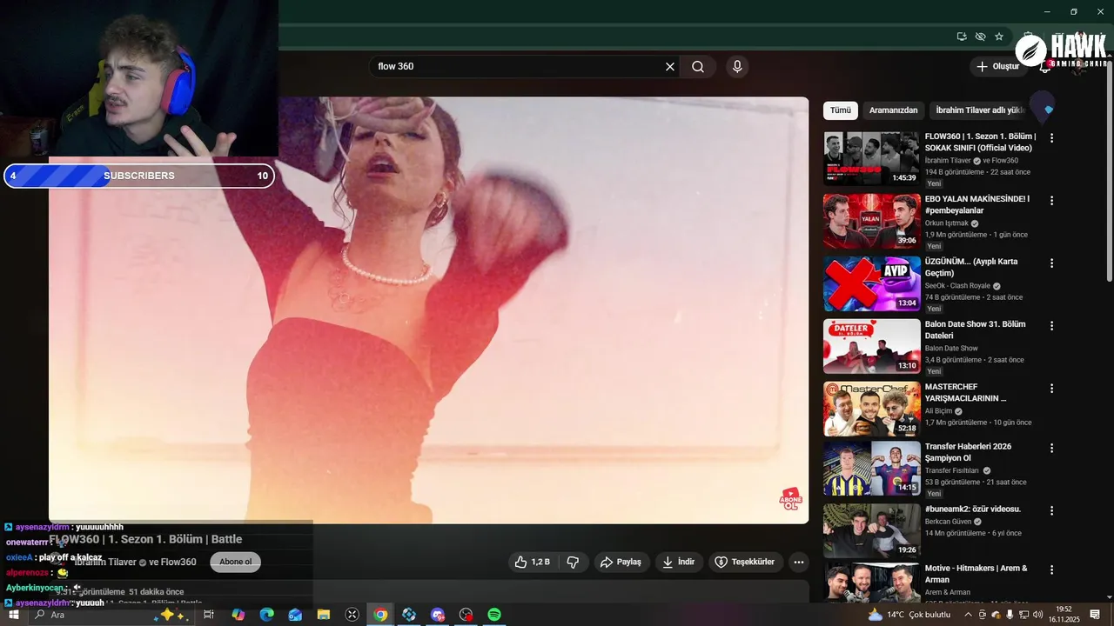The height and width of the screenshot is (626, 1114).
Task: Open Microsoft Edge from taskbar
Action: (266, 615)
